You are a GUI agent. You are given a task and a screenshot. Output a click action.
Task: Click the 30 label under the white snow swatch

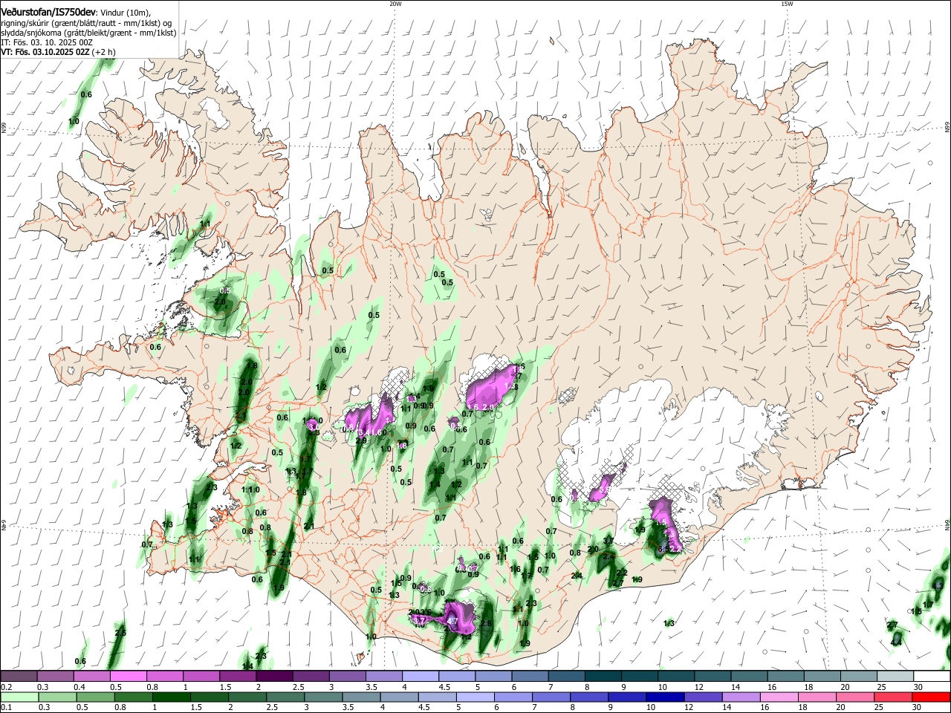[918, 687]
